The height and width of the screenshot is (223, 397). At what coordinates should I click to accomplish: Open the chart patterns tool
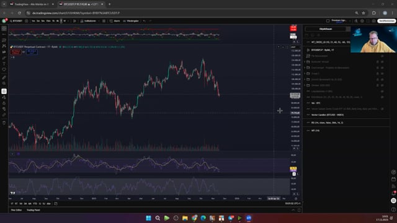click(x=4, y=46)
